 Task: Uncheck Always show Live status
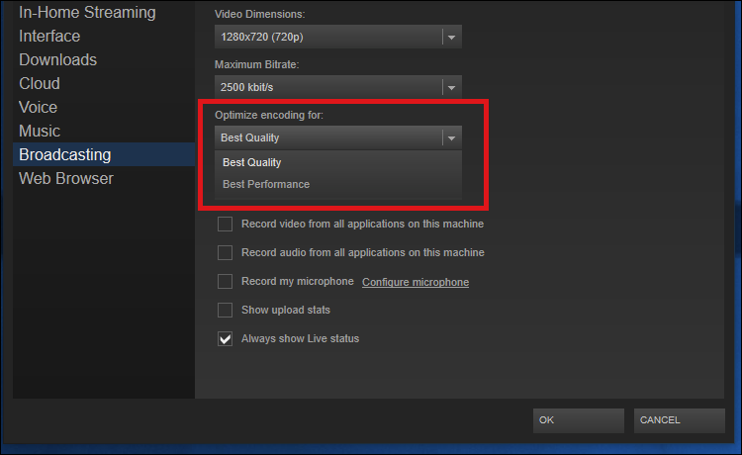(x=225, y=338)
